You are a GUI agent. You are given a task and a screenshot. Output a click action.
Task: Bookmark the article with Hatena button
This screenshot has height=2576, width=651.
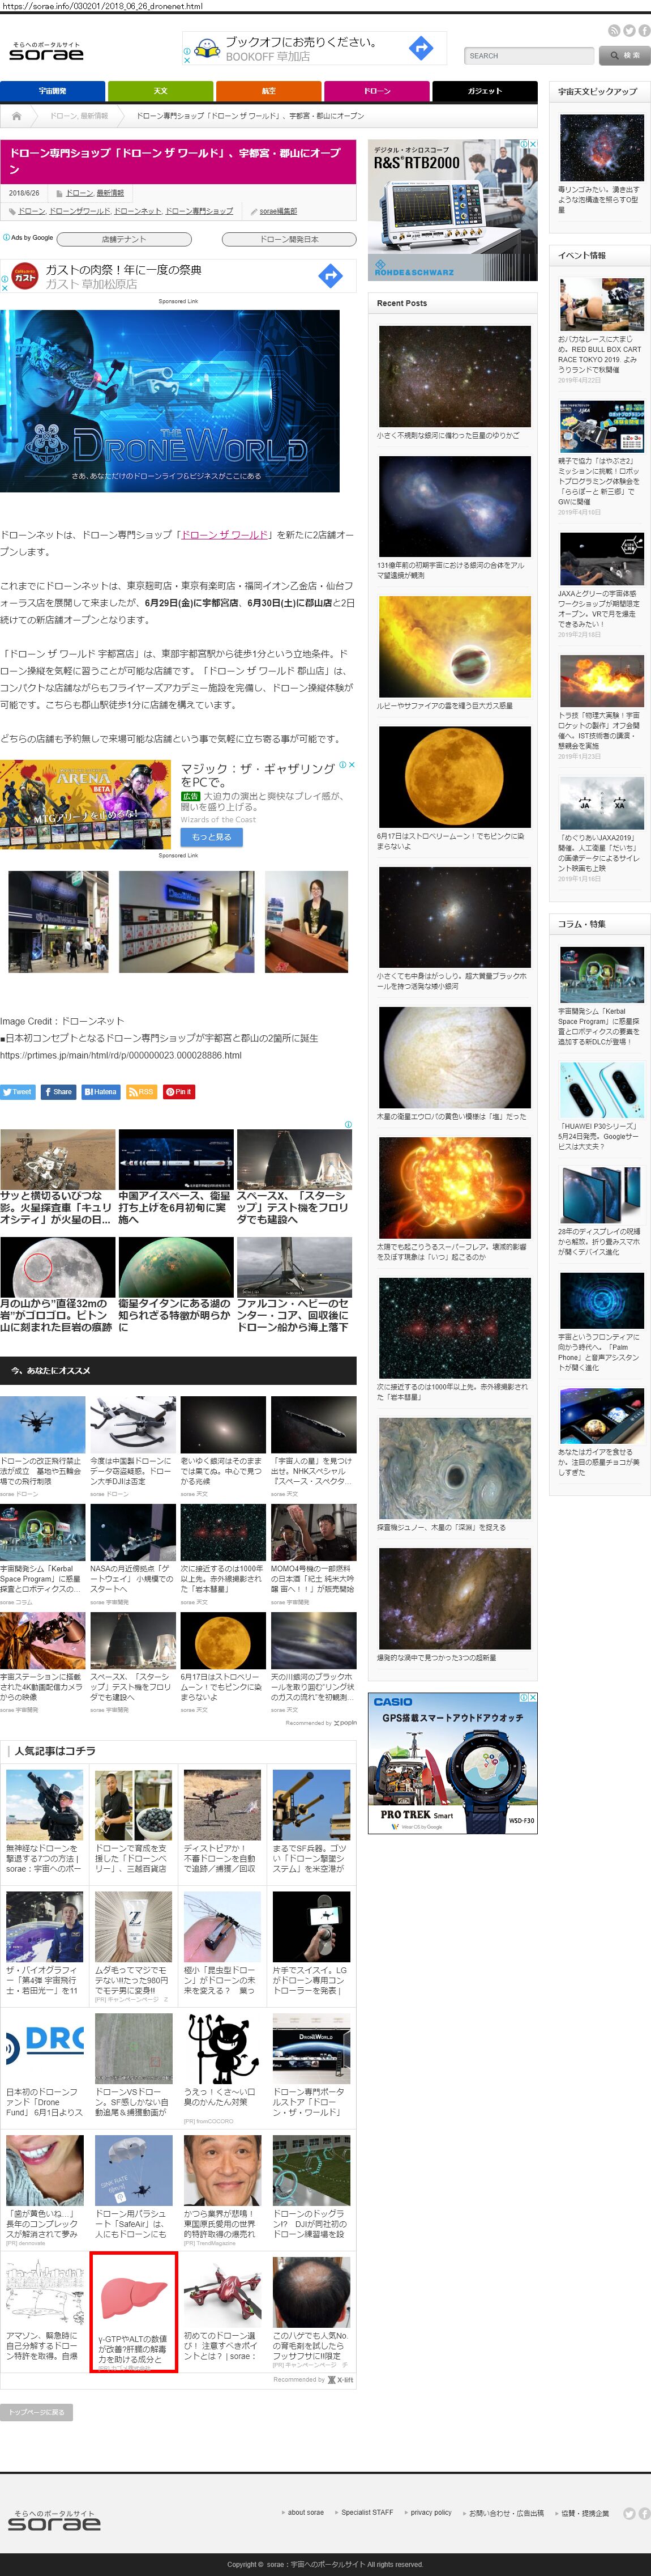[101, 1092]
